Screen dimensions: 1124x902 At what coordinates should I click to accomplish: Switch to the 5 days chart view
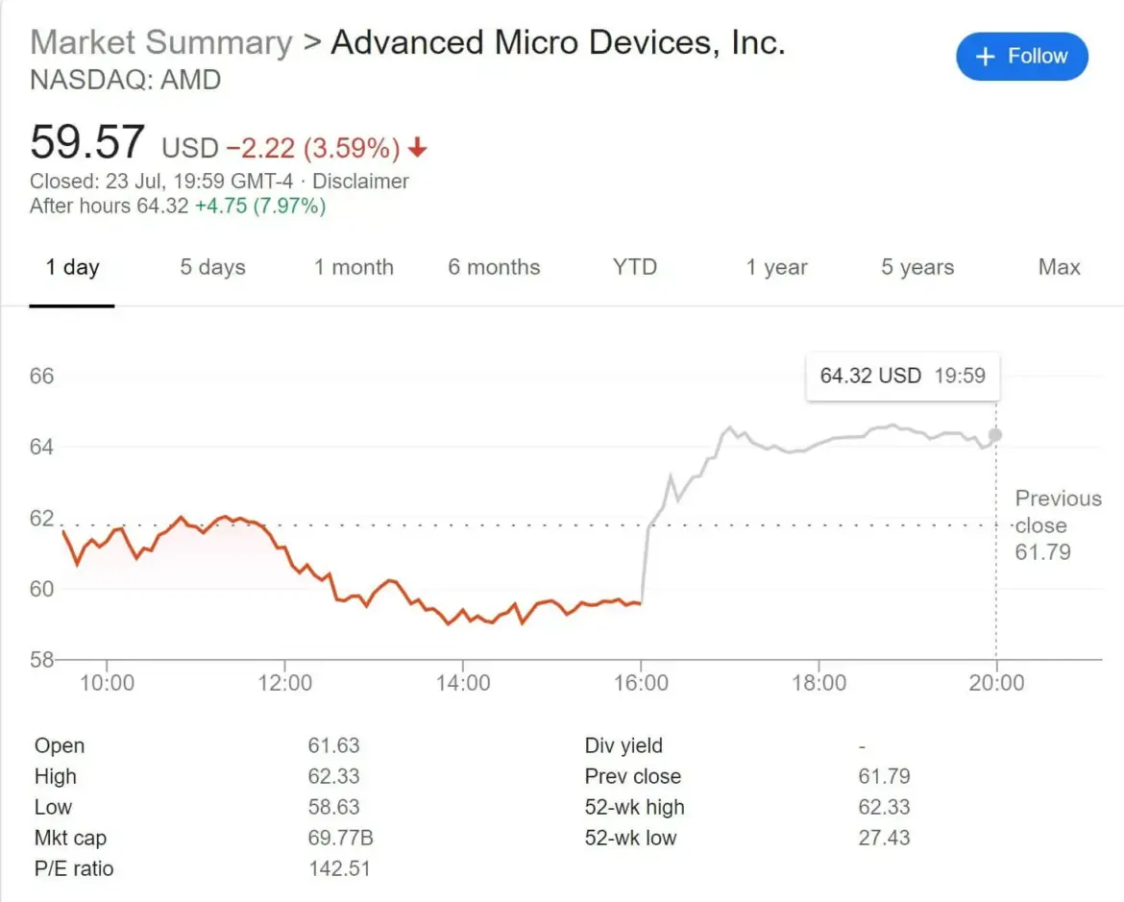coord(211,268)
